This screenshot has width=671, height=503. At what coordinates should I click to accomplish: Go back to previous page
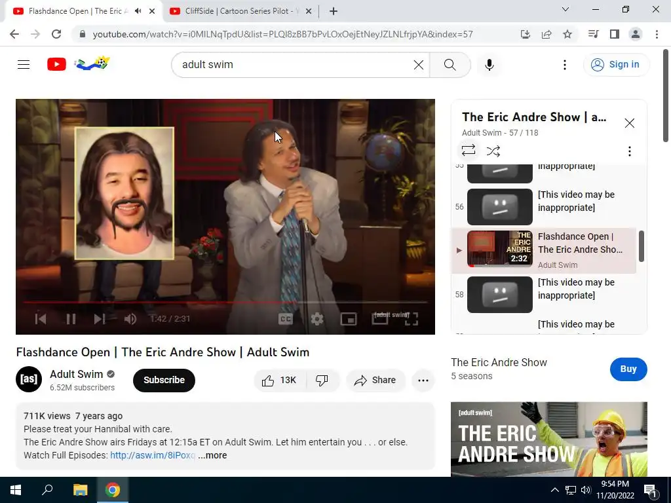(x=14, y=34)
